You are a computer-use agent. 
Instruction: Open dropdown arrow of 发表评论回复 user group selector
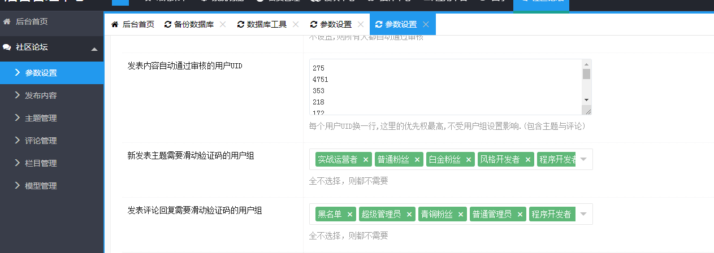[x=584, y=214]
